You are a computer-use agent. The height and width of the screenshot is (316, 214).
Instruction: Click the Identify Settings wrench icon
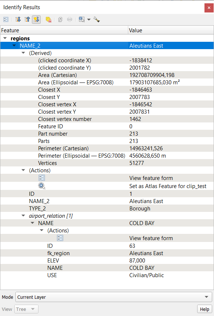[x=97, y=19]
